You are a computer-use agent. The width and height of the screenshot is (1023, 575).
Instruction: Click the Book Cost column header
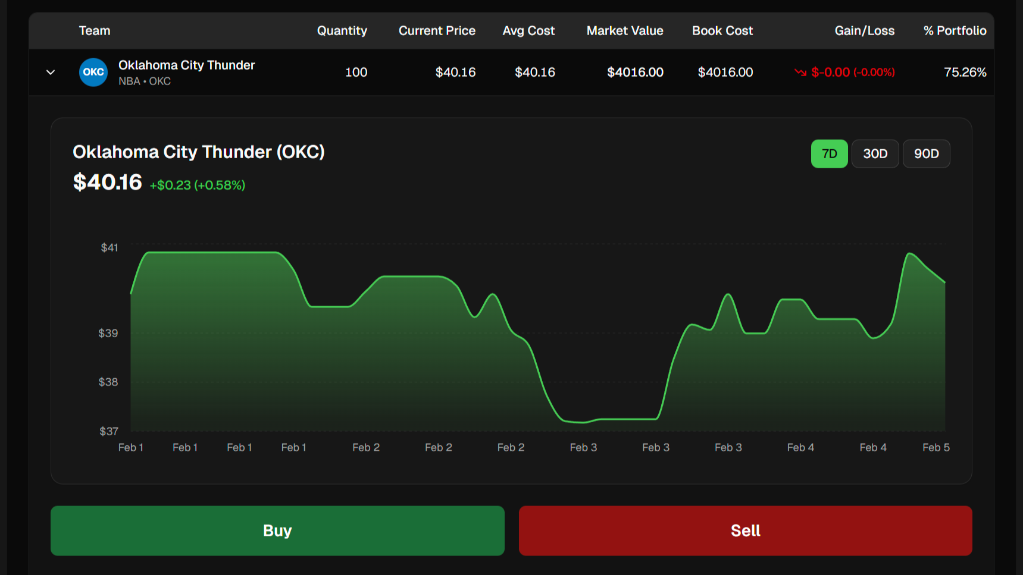(722, 31)
